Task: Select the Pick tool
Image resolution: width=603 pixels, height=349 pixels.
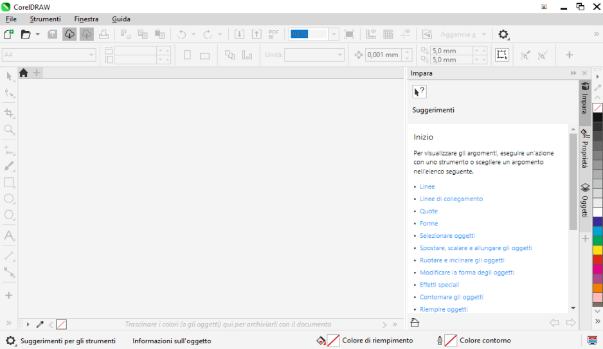Action: (x=9, y=76)
